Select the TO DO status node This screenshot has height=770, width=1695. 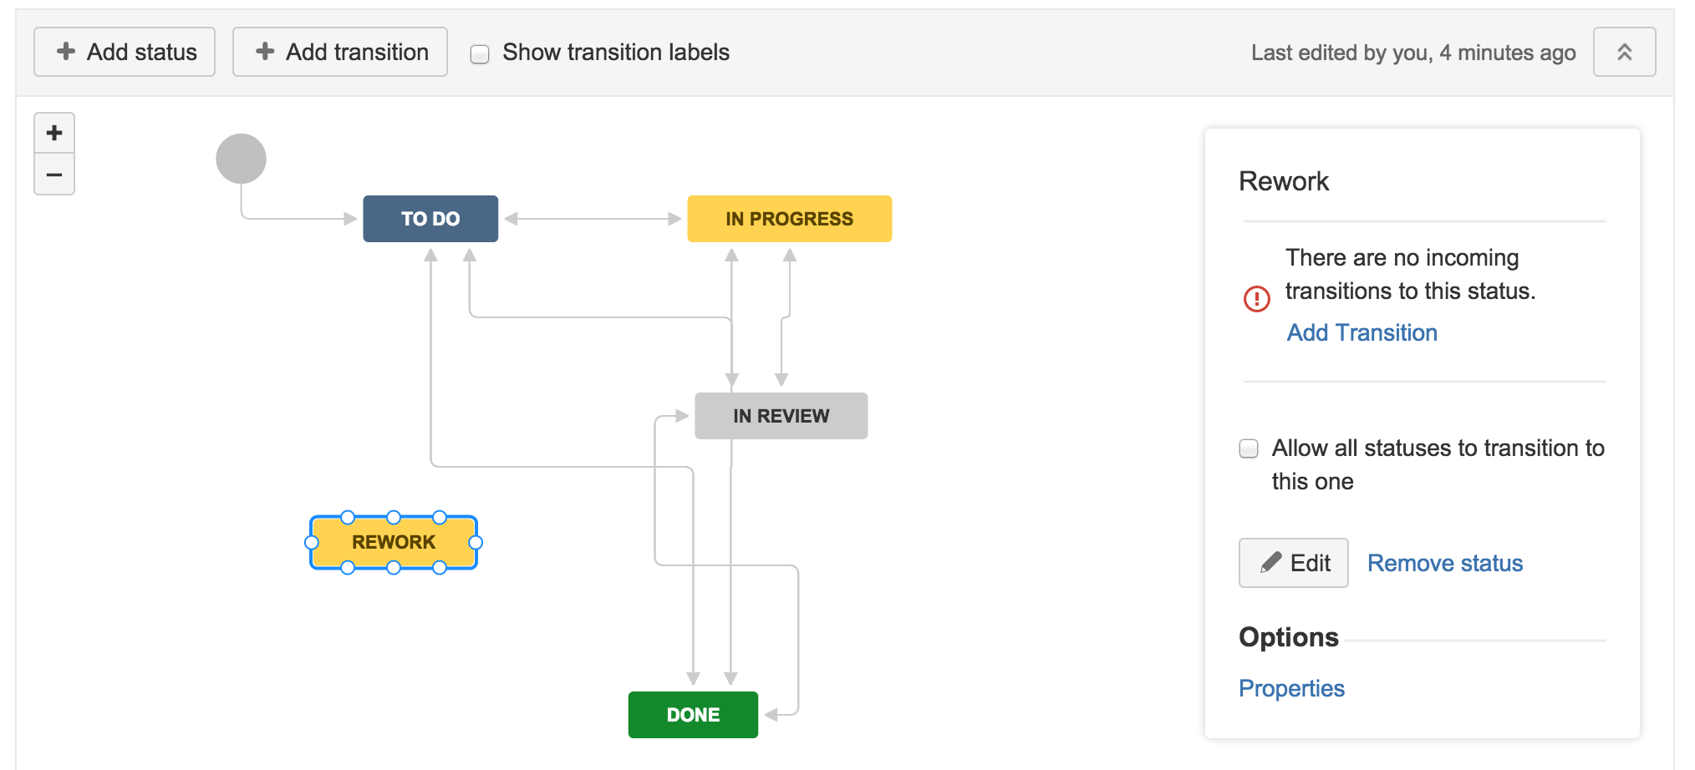430,219
